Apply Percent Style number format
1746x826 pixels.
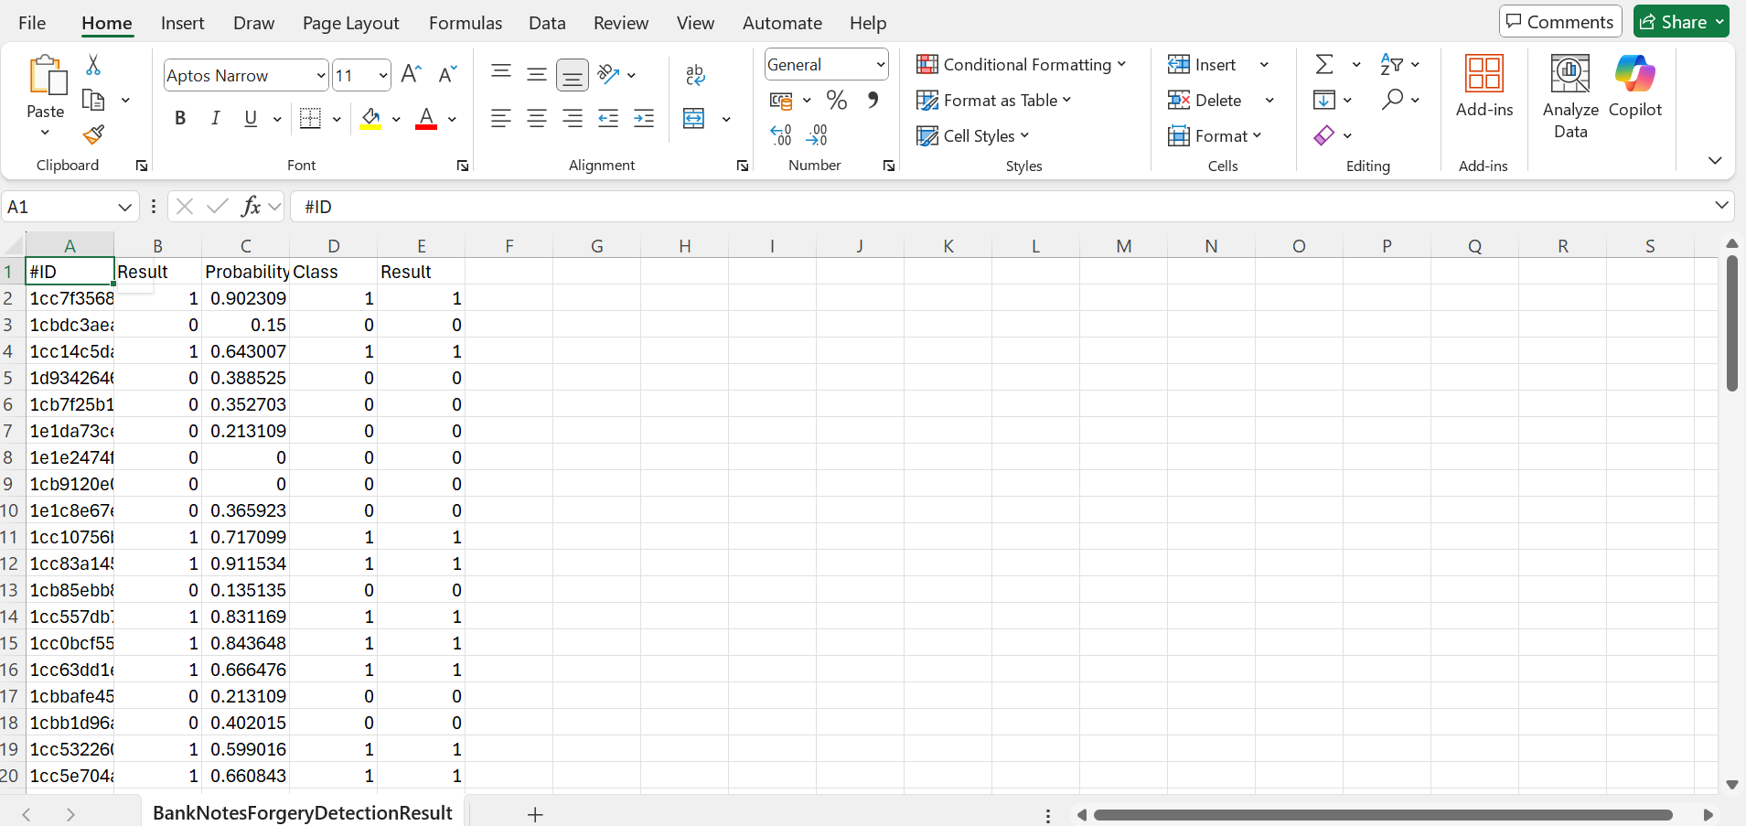pos(836,100)
